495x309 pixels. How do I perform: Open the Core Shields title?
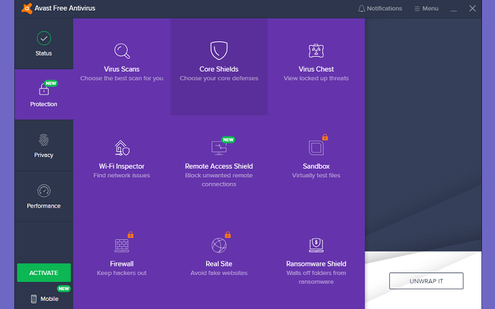click(219, 69)
